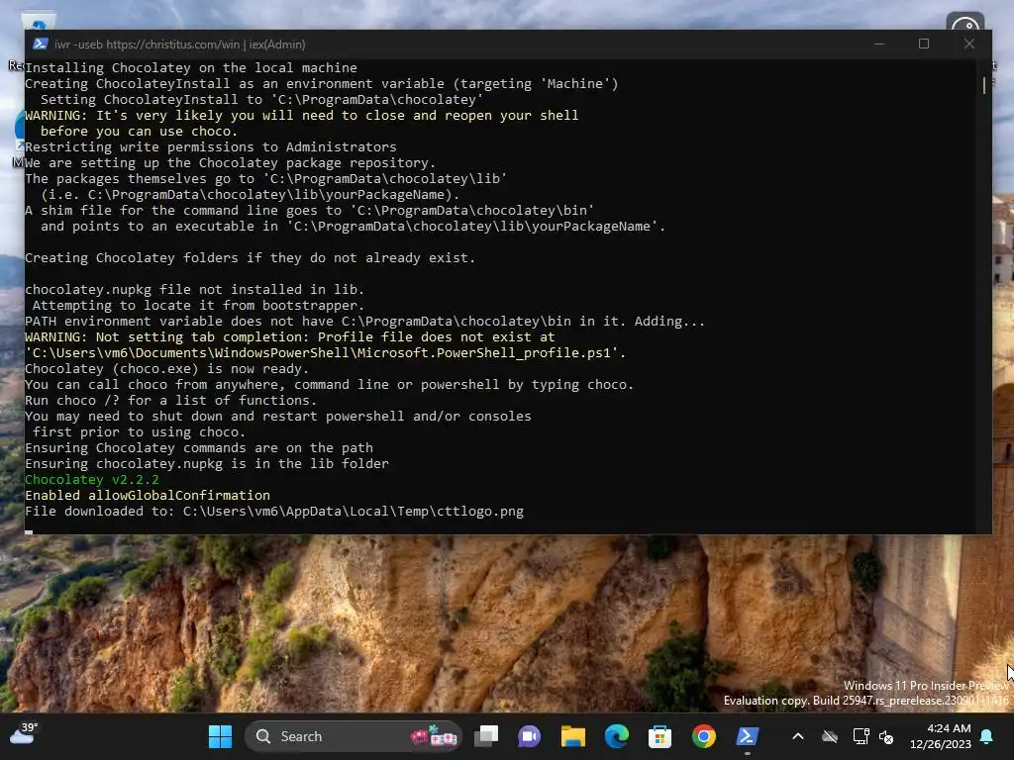The image size is (1014, 760).
Task: Expand the hidden system tray icons chevron
Action: (x=798, y=736)
